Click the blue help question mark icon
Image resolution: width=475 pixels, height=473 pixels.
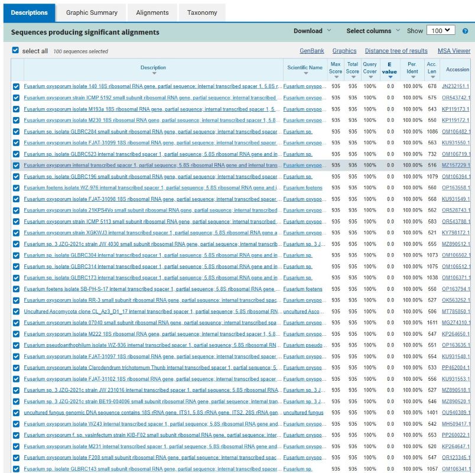tap(465, 31)
